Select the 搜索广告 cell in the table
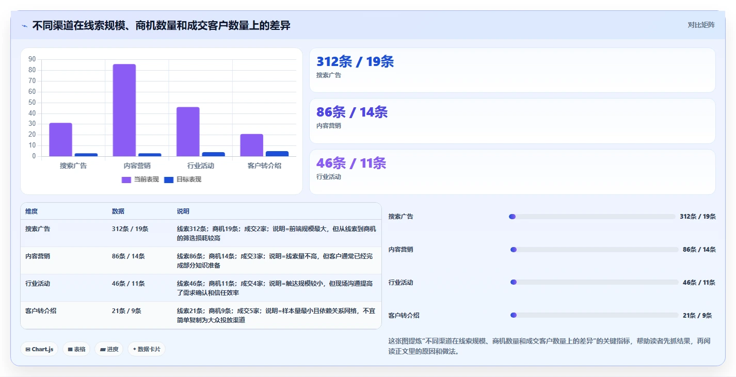 tap(38, 228)
